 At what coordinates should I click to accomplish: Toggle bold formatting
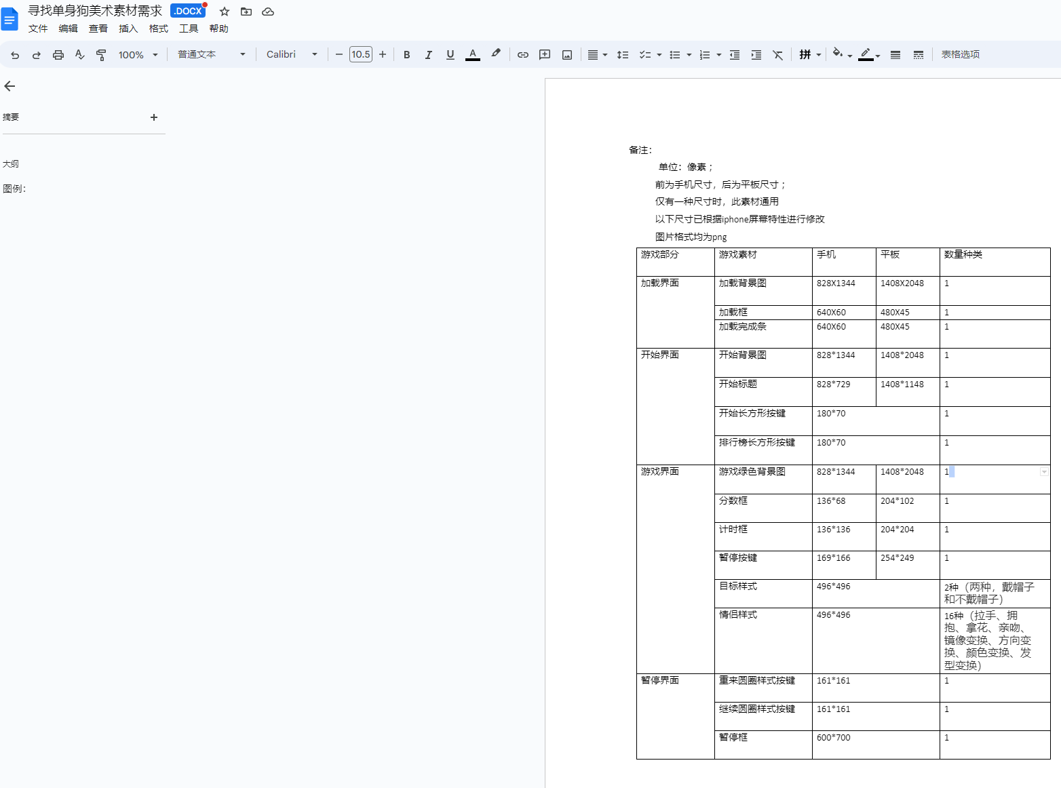(407, 55)
